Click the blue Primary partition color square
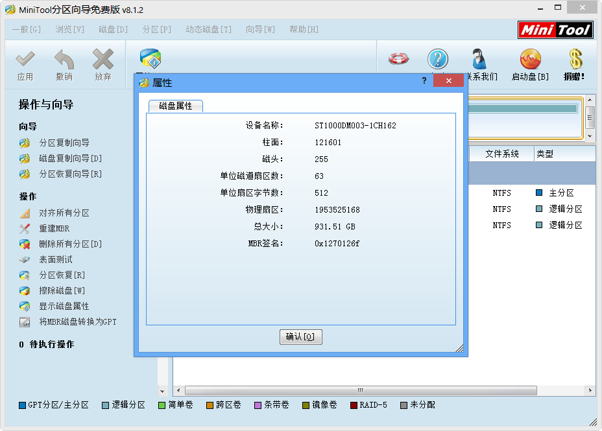 (x=539, y=192)
